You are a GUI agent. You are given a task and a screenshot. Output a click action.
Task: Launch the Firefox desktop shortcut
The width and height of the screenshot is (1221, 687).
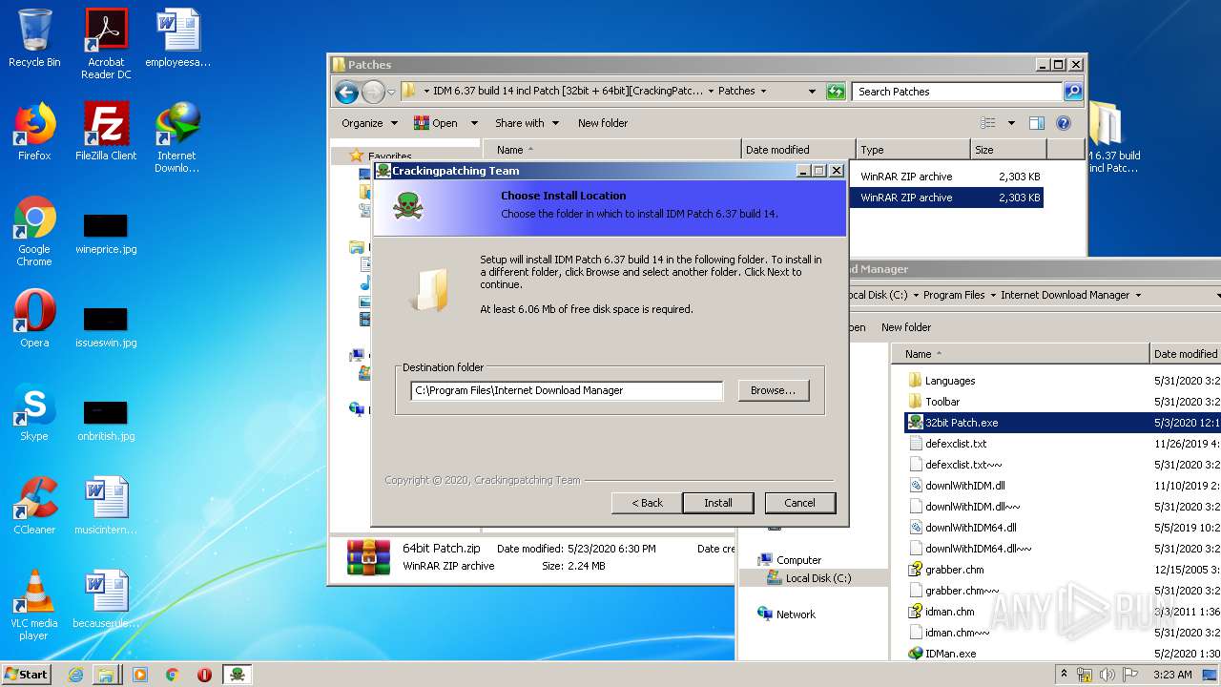tap(34, 132)
